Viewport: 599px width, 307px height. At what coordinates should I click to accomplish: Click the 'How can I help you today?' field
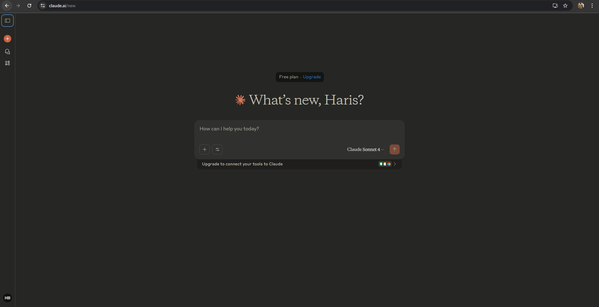tap(299, 129)
